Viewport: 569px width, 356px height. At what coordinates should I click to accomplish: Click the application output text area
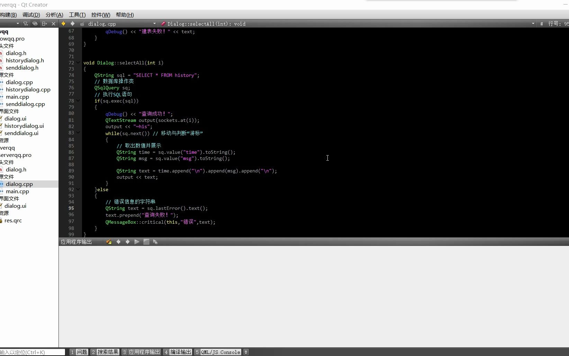[314, 296]
